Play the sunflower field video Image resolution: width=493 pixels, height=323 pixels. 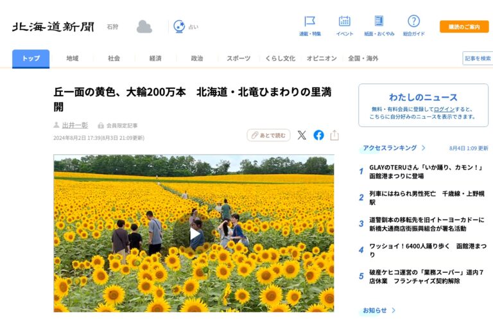pyautogui.click(x=194, y=234)
